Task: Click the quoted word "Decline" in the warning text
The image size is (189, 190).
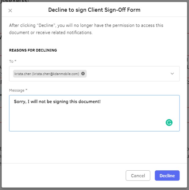Action: (x=46, y=25)
